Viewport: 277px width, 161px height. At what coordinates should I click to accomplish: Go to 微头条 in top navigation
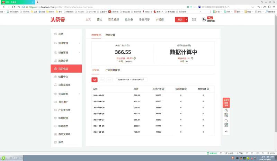tap(129, 19)
